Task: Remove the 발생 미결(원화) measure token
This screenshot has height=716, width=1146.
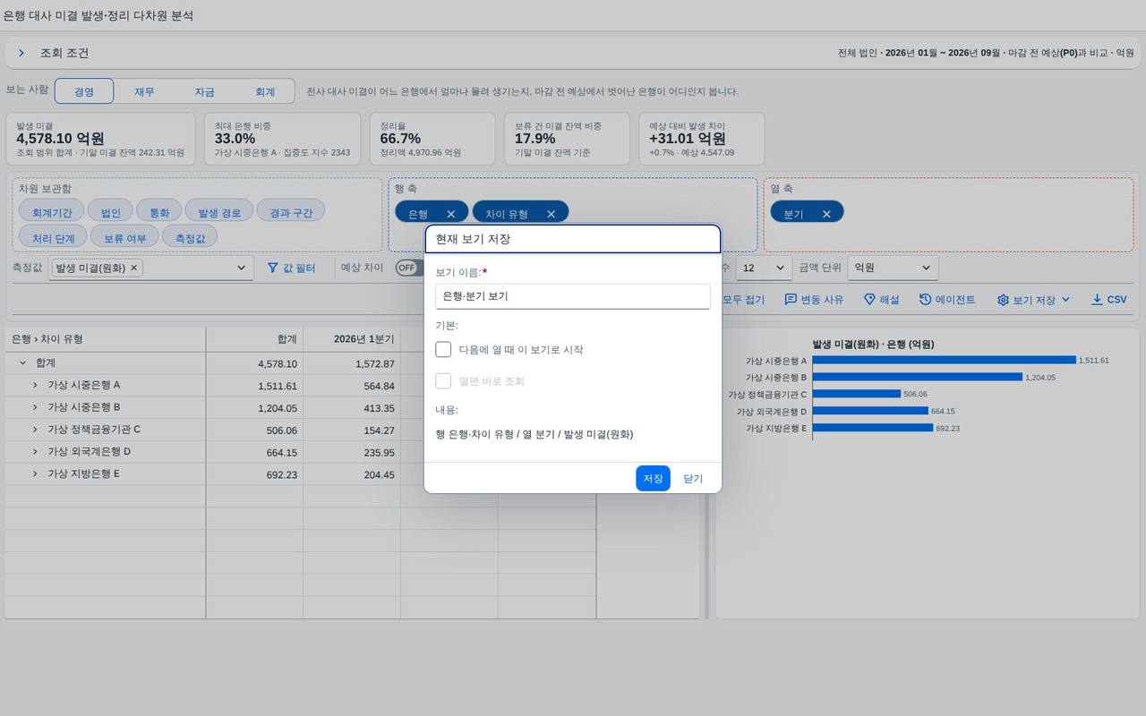Action: click(134, 268)
